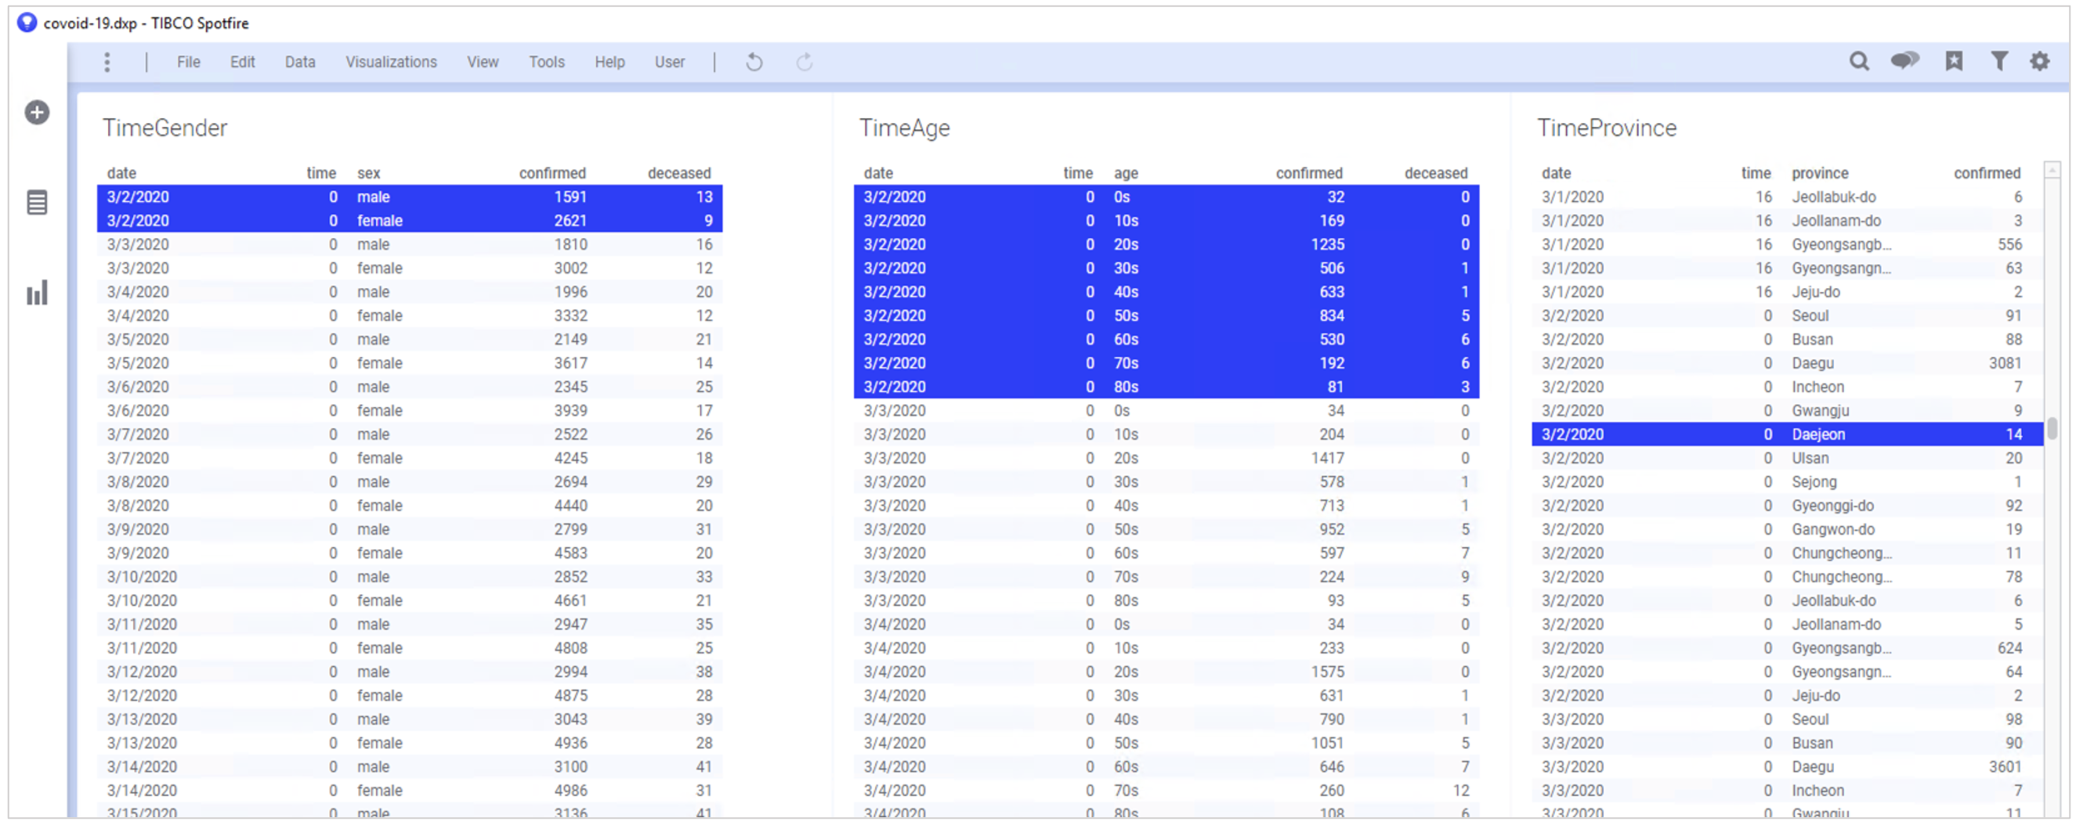Select the 3/12/2020 male row with 2994
The width and height of the screenshot is (2076, 825).
[410, 672]
